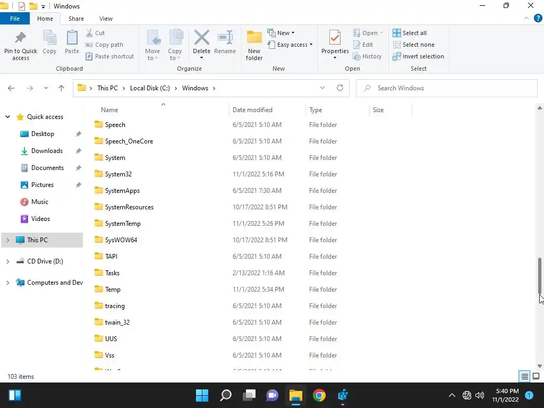Image resolution: width=544 pixels, height=408 pixels.
Task: Open the Copy to dropdown
Action: click(x=175, y=45)
